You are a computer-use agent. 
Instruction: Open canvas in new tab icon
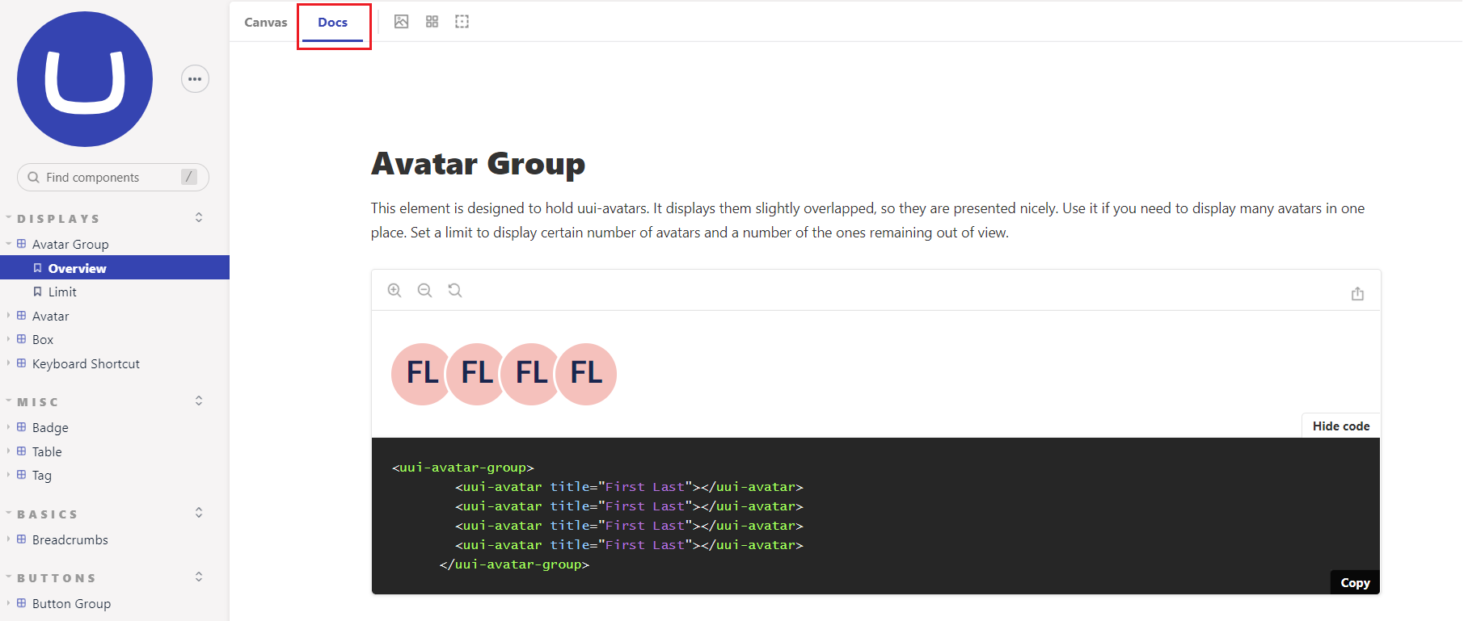tap(1357, 294)
